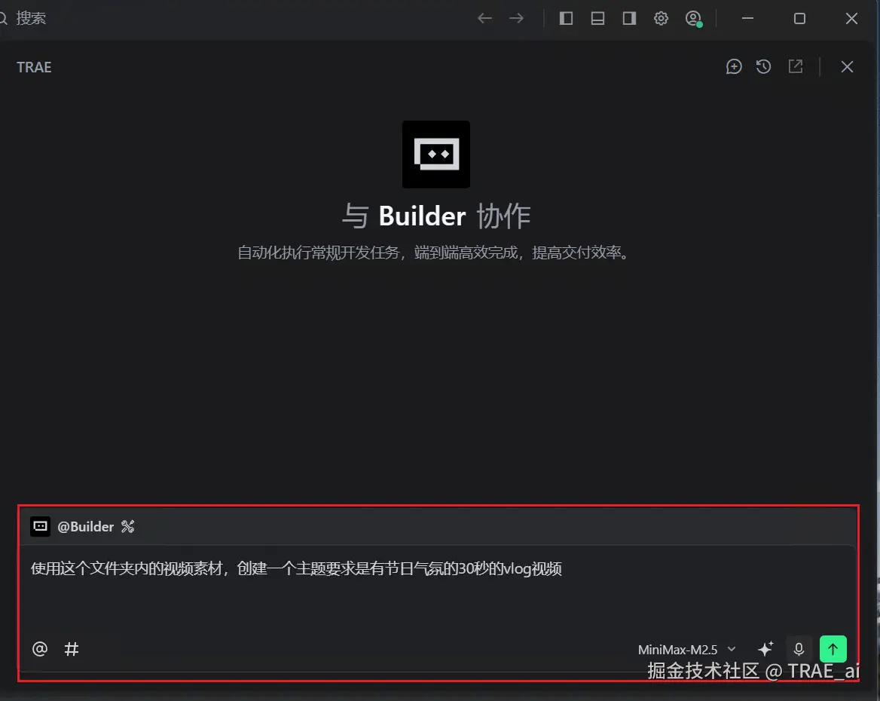Send the prompt with green arrow
This screenshot has height=701, width=880.
[833, 649]
